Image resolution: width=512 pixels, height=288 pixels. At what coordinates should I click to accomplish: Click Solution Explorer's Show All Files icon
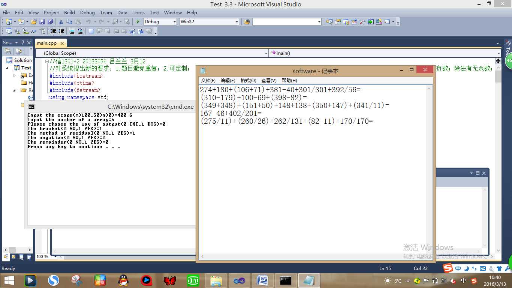(x=19, y=51)
